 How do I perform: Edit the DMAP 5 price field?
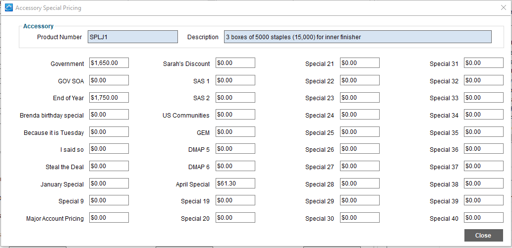[235, 149]
